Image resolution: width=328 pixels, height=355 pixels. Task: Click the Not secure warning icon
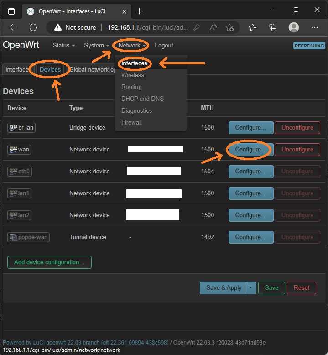point(58,27)
